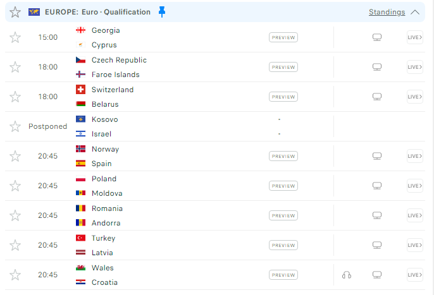434x295 pixels.
Task: Click the TV icon for Romania vs Andorra
Action: (x=377, y=215)
